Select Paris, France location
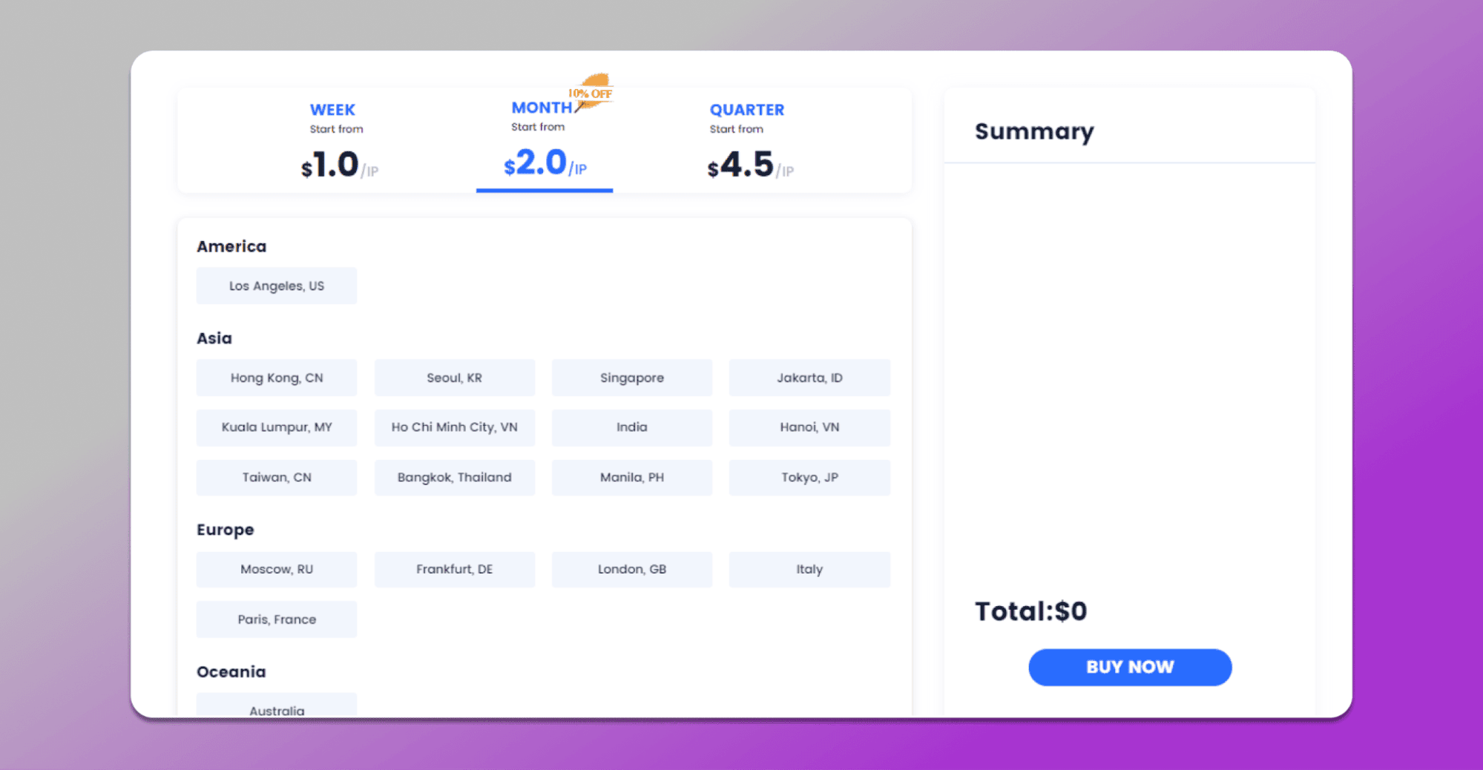 click(x=277, y=619)
